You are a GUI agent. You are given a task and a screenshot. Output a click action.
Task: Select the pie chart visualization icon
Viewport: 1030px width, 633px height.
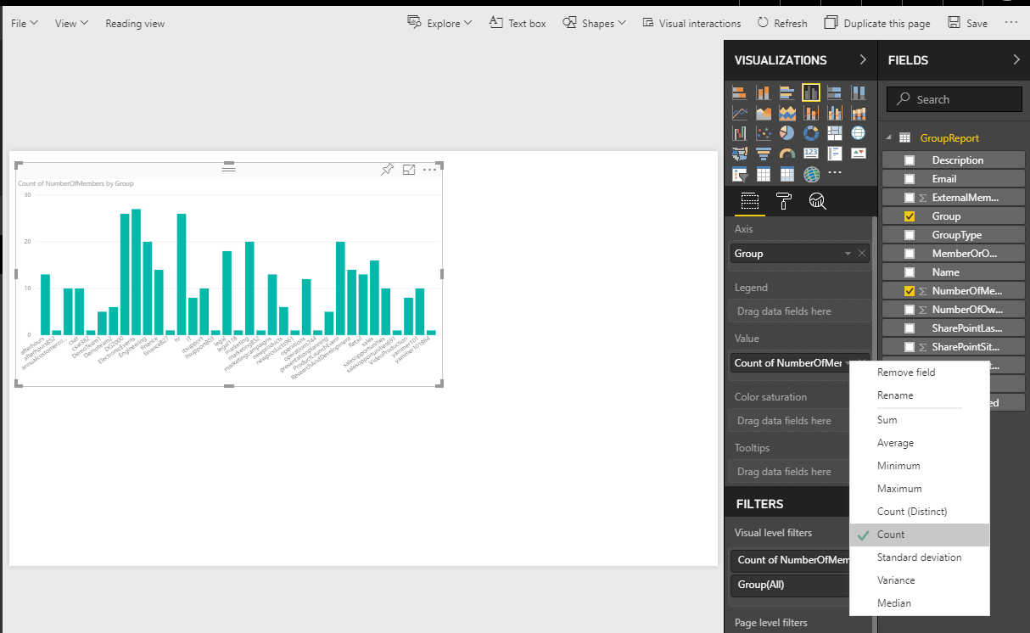pyautogui.click(x=786, y=133)
